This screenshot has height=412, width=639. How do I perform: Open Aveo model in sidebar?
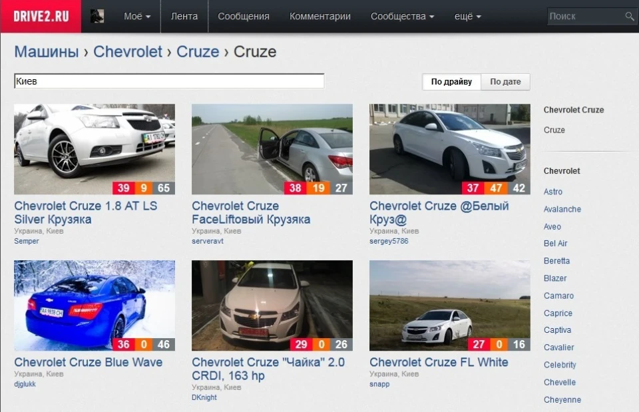coord(552,226)
